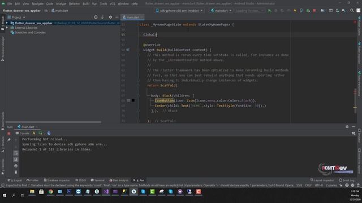Open the Event Log

click(x=347, y=180)
